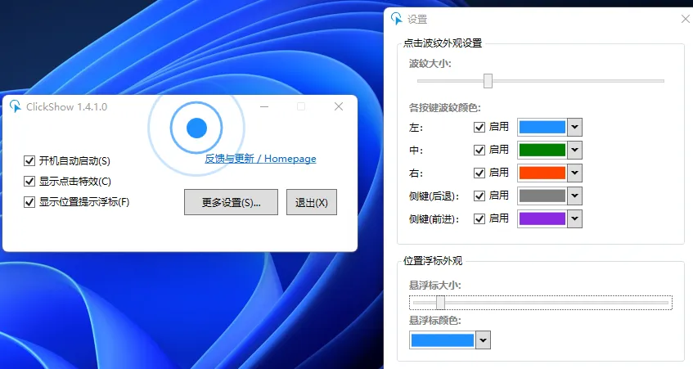Click 悬浮标大小 label text

point(435,285)
